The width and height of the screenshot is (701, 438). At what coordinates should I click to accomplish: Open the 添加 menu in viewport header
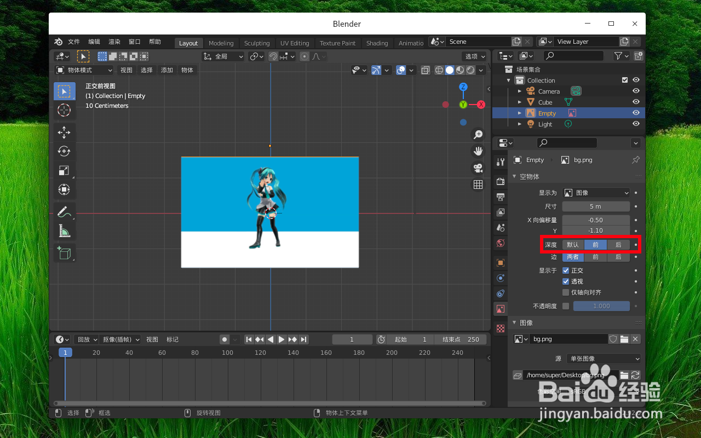pyautogui.click(x=167, y=70)
